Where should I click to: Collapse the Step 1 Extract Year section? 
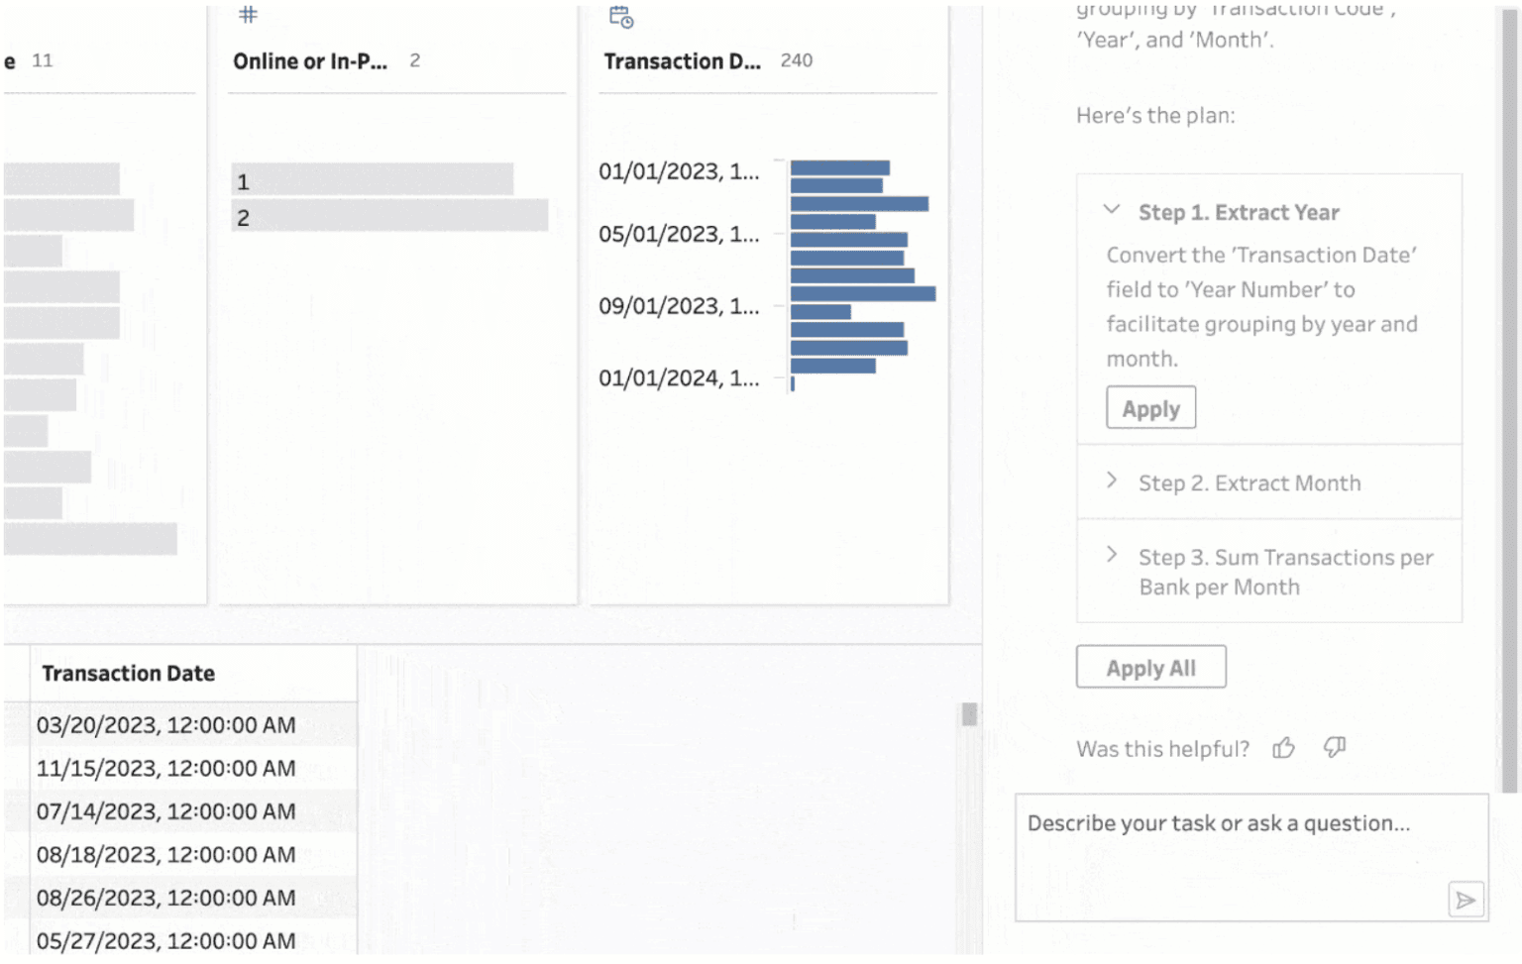[1112, 210]
